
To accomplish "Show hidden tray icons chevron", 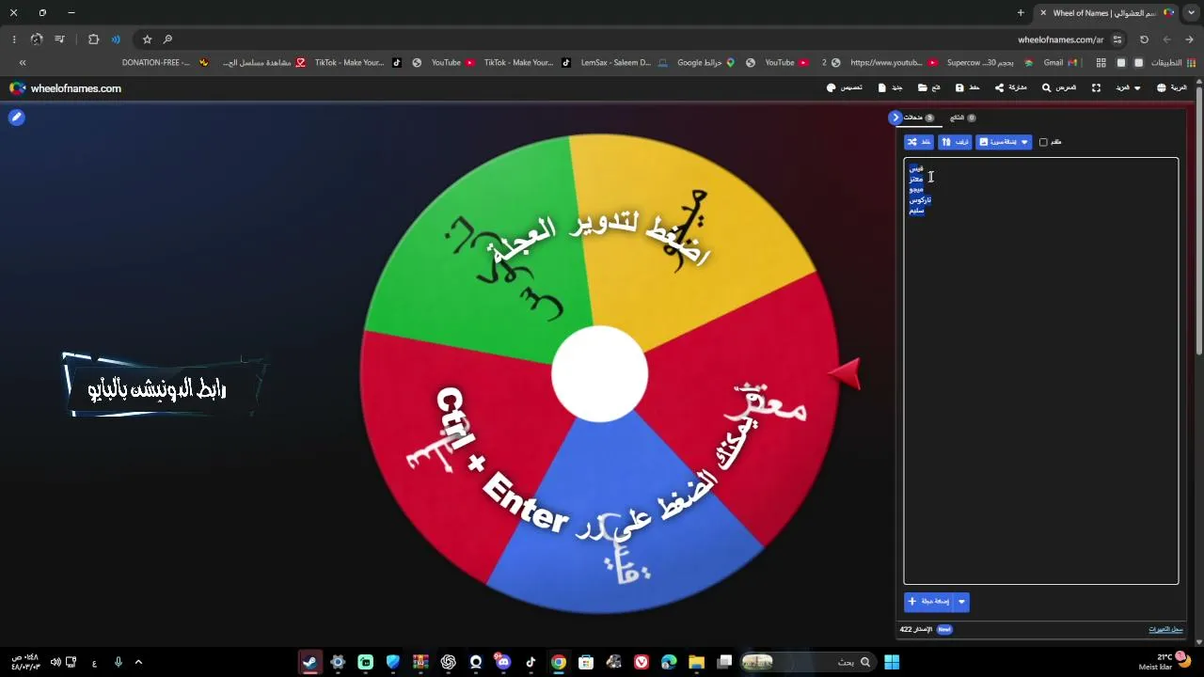I will (x=138, y=662).
